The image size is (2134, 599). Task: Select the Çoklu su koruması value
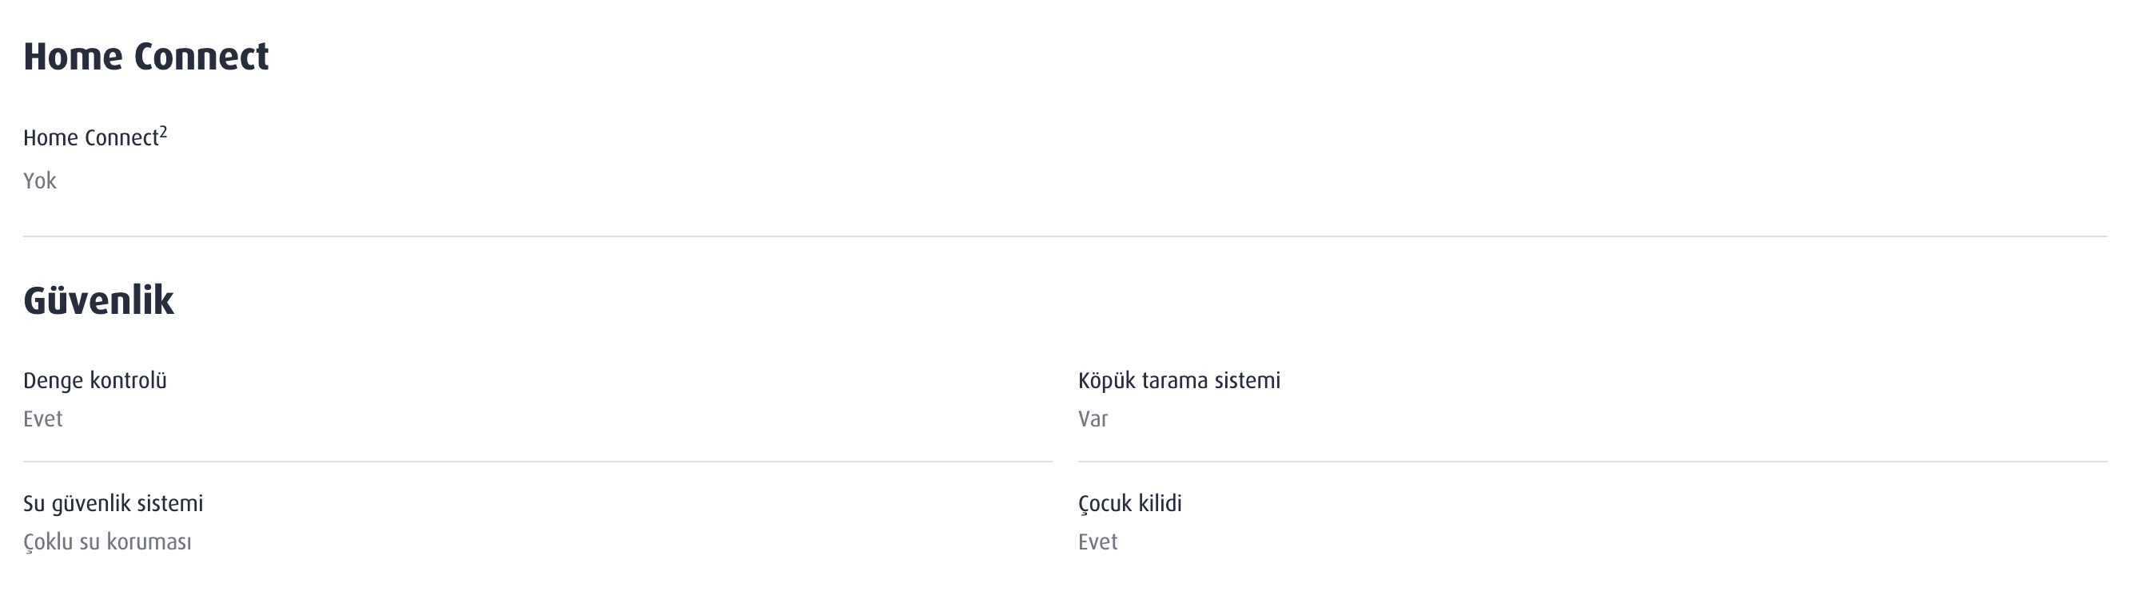(108, 542)
